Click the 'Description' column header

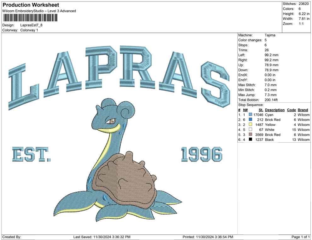[x=275, y=110]
